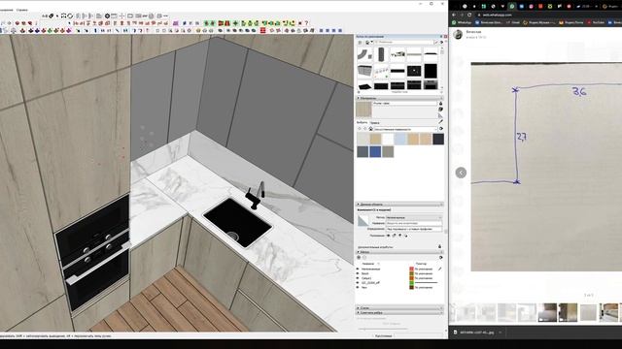This screenshot has height=349, width=622.
Task: Select the curved gray component thumbnail
Action: pos(364,54)
